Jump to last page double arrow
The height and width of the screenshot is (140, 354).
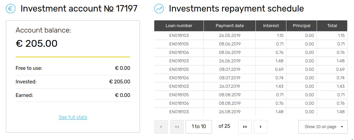click(245, 127)
